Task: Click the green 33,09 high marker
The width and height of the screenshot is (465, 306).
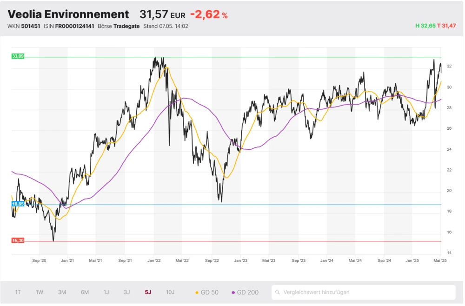Action: tap(18, 56)
